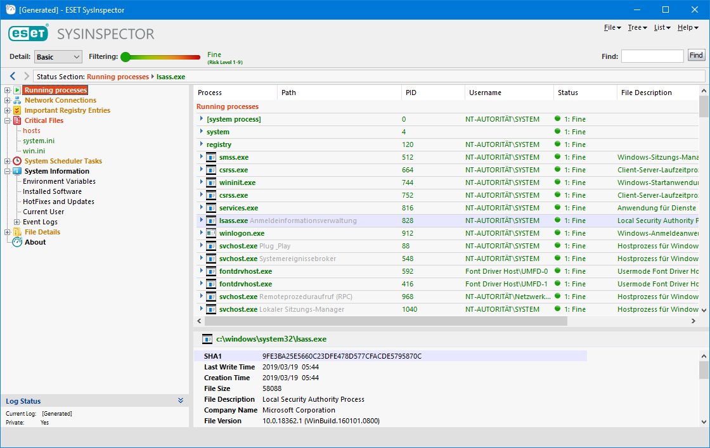
Task: Click the System Scheduler Tasks clock icon
Action: pyautogui.click(x=17, y=161)
